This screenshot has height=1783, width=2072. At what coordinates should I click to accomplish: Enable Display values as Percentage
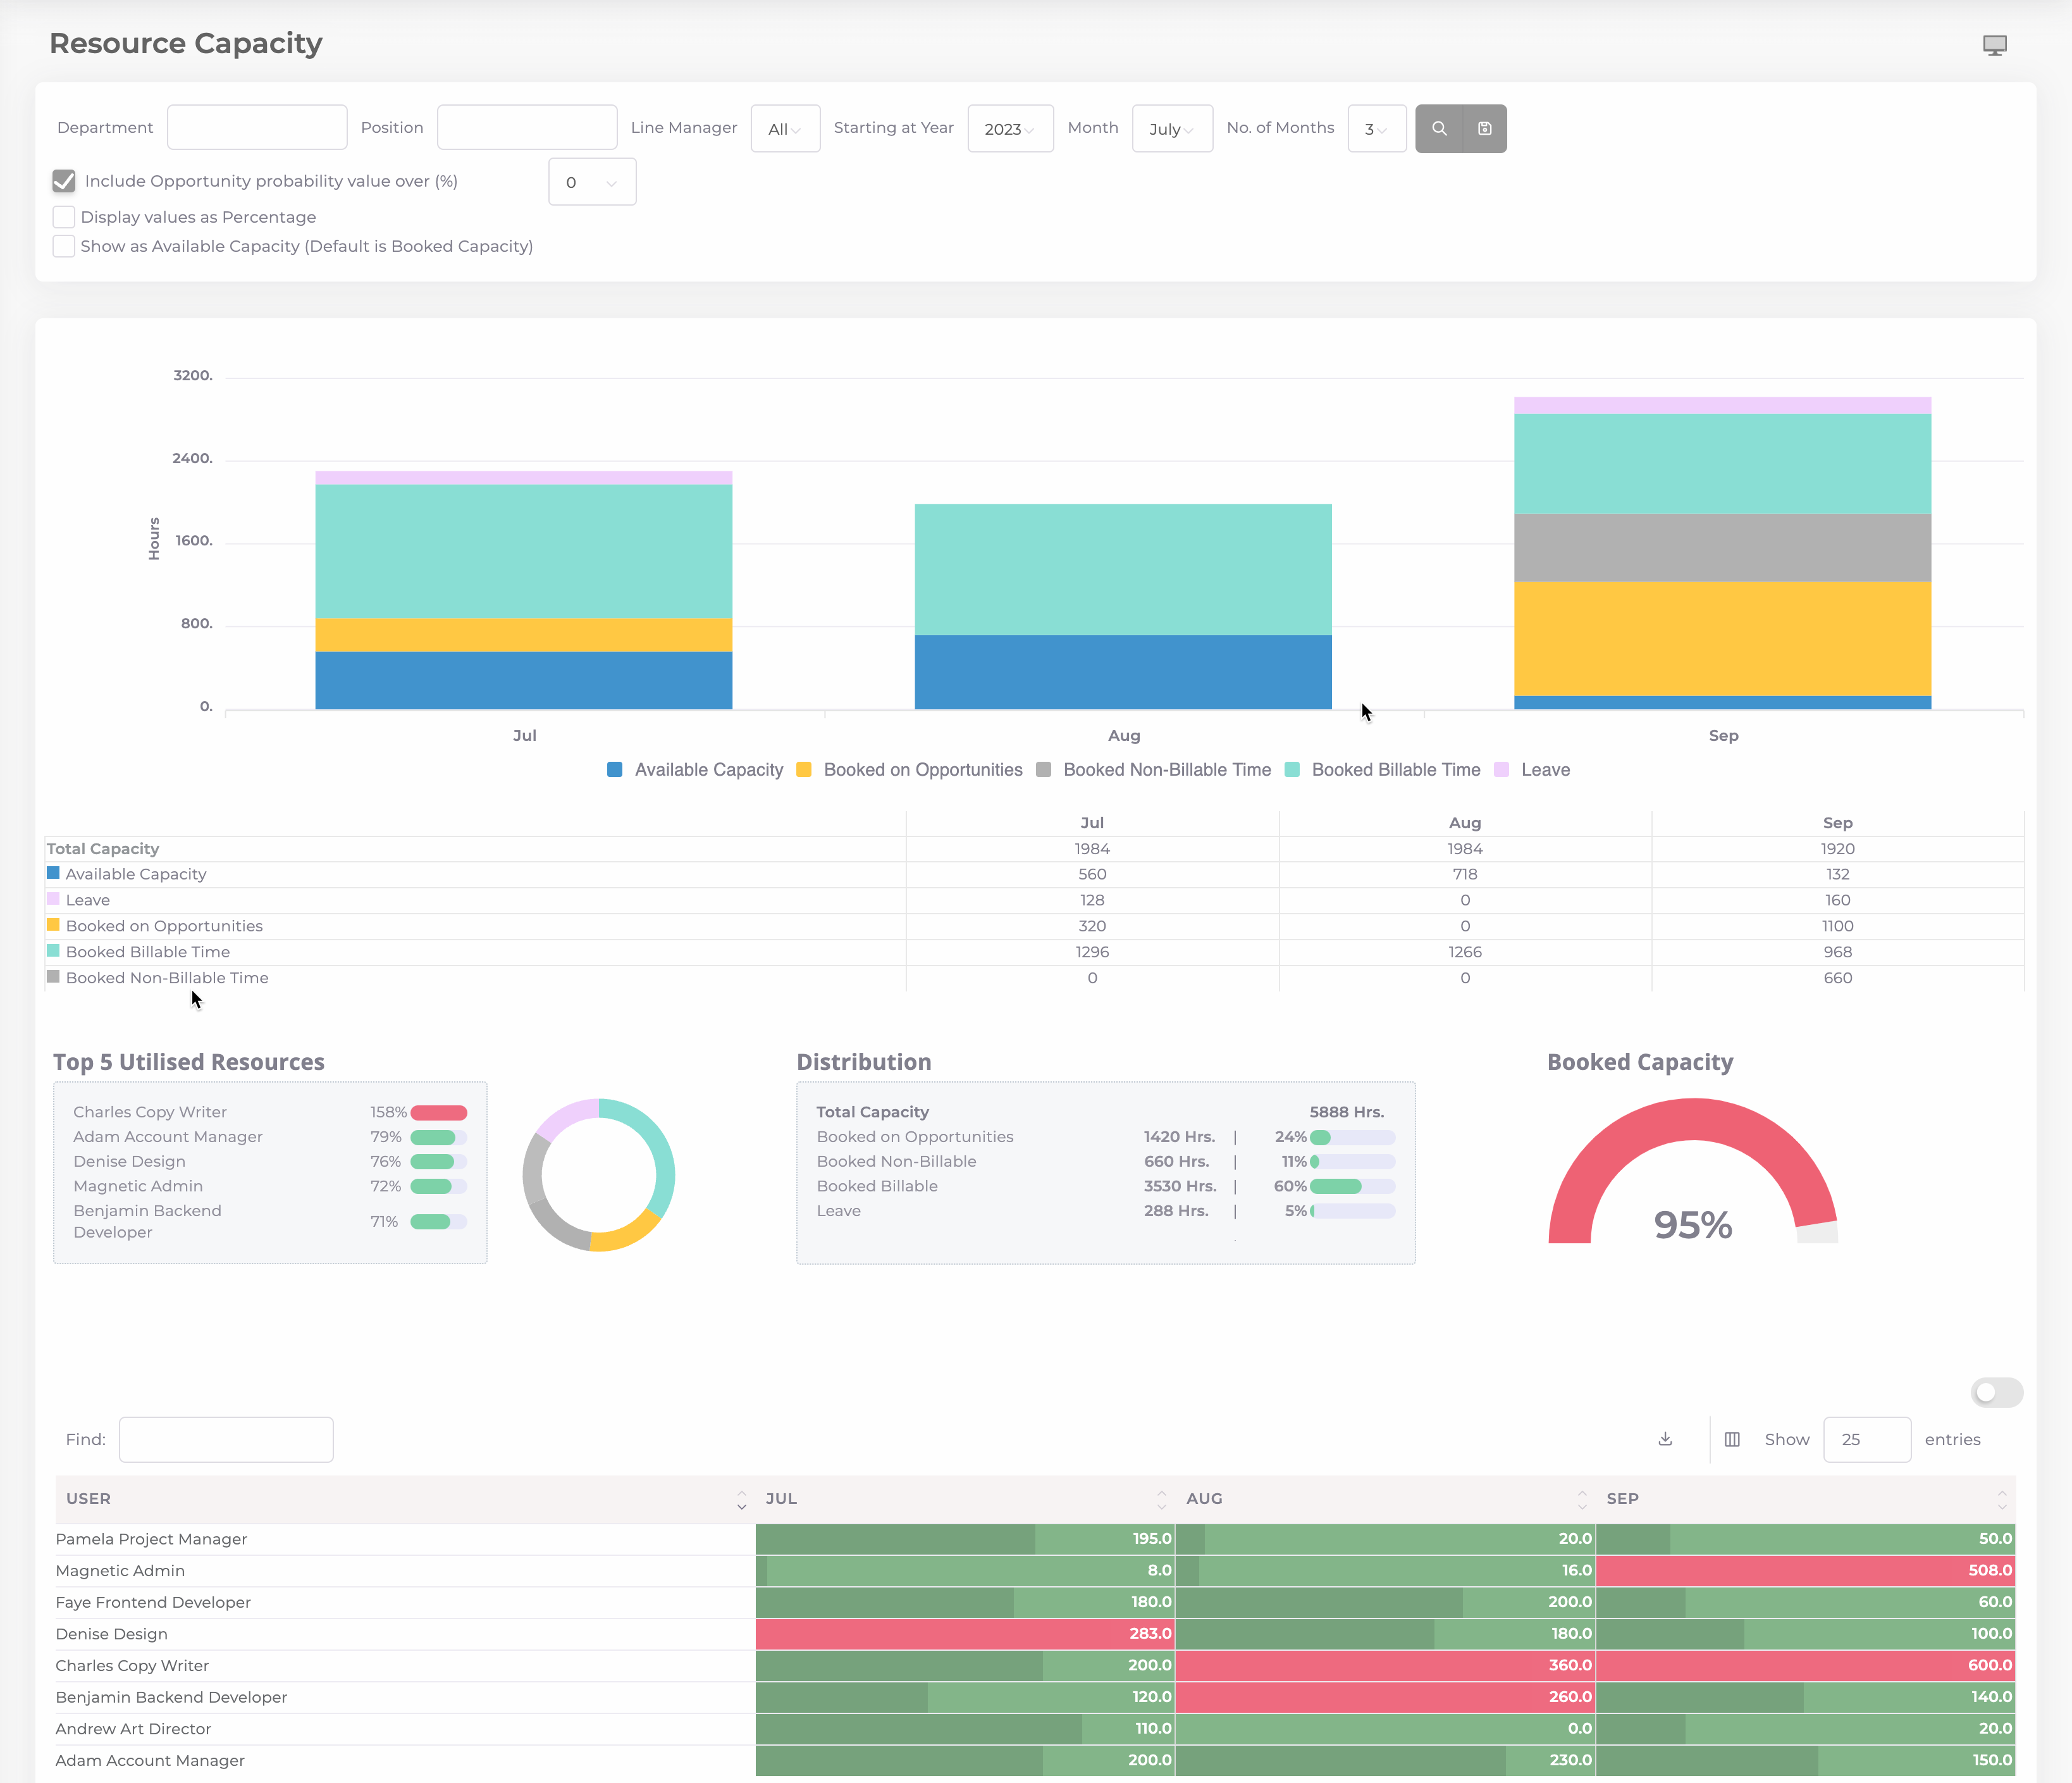coord(64,217)
